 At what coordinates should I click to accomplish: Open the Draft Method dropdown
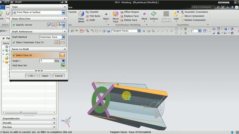coord(63,37)
